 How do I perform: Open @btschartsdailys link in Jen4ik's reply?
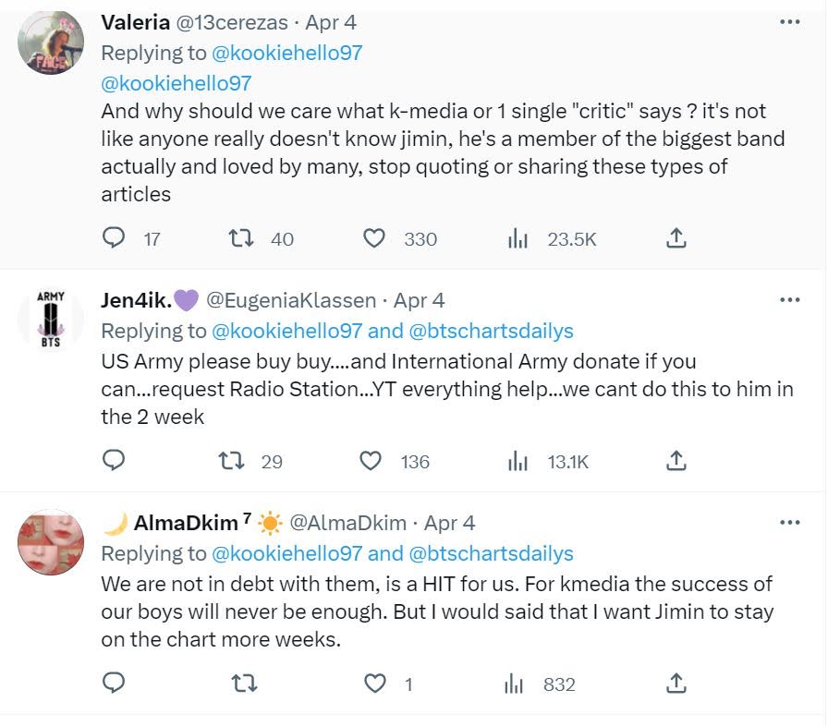click(491, 331)
